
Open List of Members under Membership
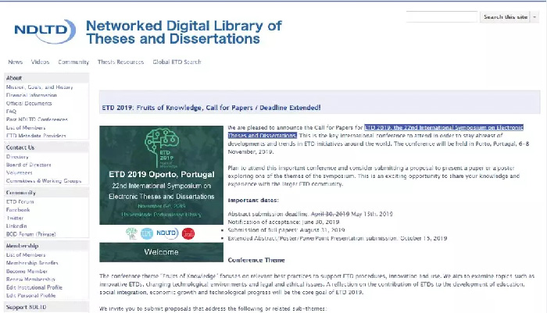[x=26, y=255]
